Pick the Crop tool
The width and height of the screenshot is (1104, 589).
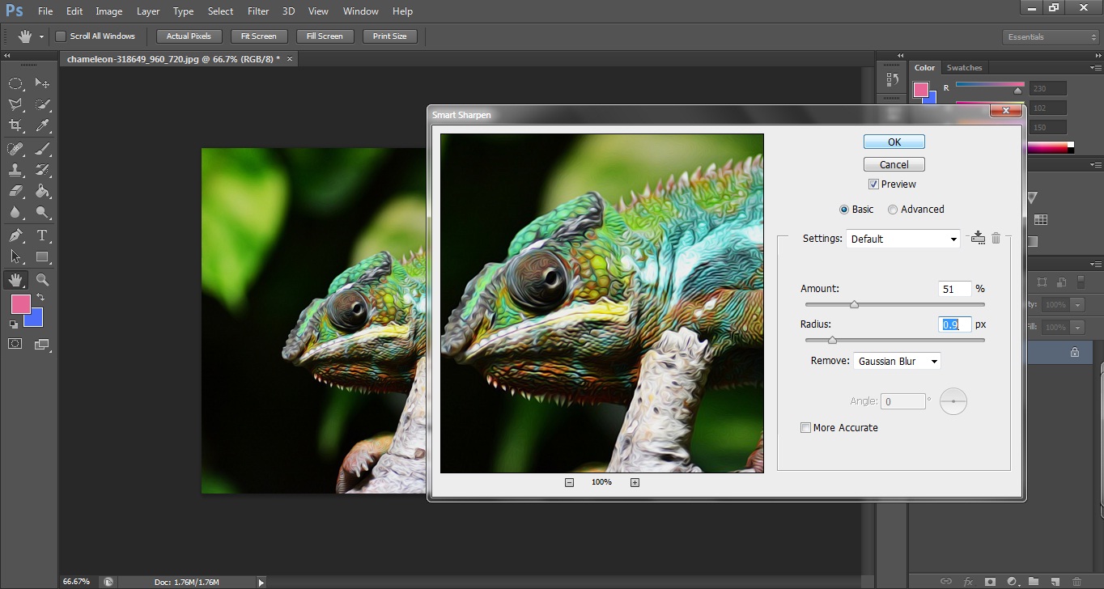(16, 125)
